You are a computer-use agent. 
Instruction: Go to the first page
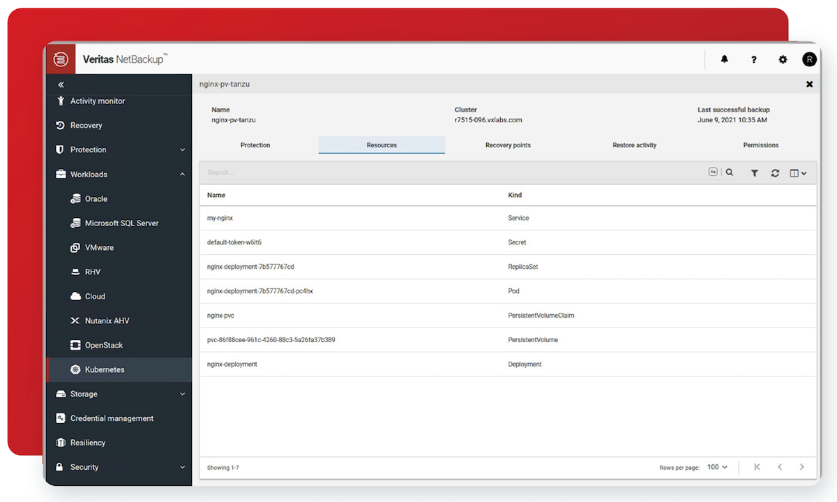point(757,467)
